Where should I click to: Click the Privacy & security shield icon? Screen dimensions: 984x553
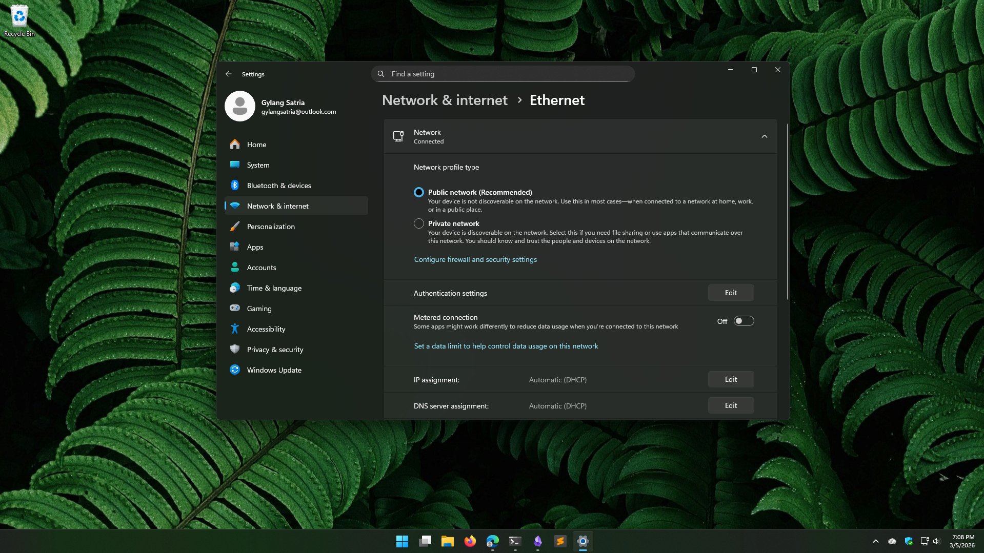(x=235, y=350)
